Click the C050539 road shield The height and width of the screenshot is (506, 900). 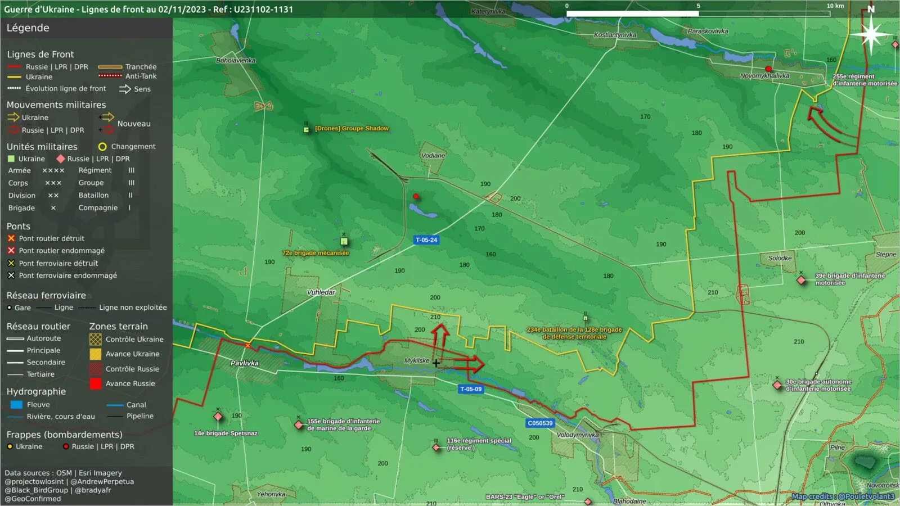pos(540,423)
